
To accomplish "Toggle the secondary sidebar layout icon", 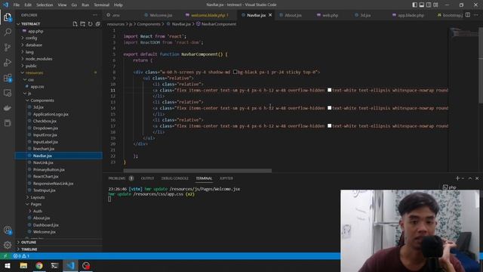I will tap(429, 5).
